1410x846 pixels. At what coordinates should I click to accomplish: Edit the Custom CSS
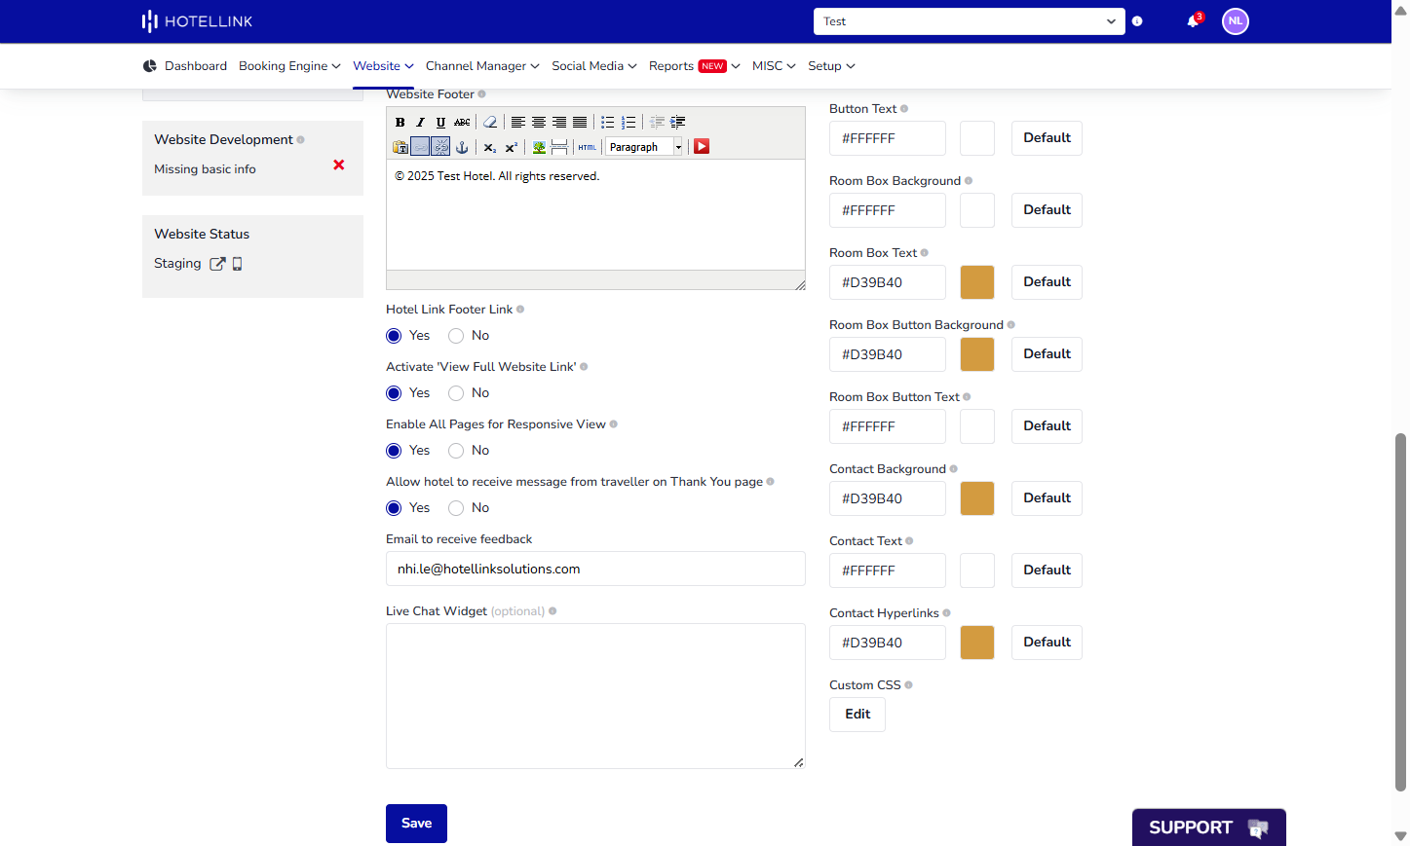click(x=857, y=715)
